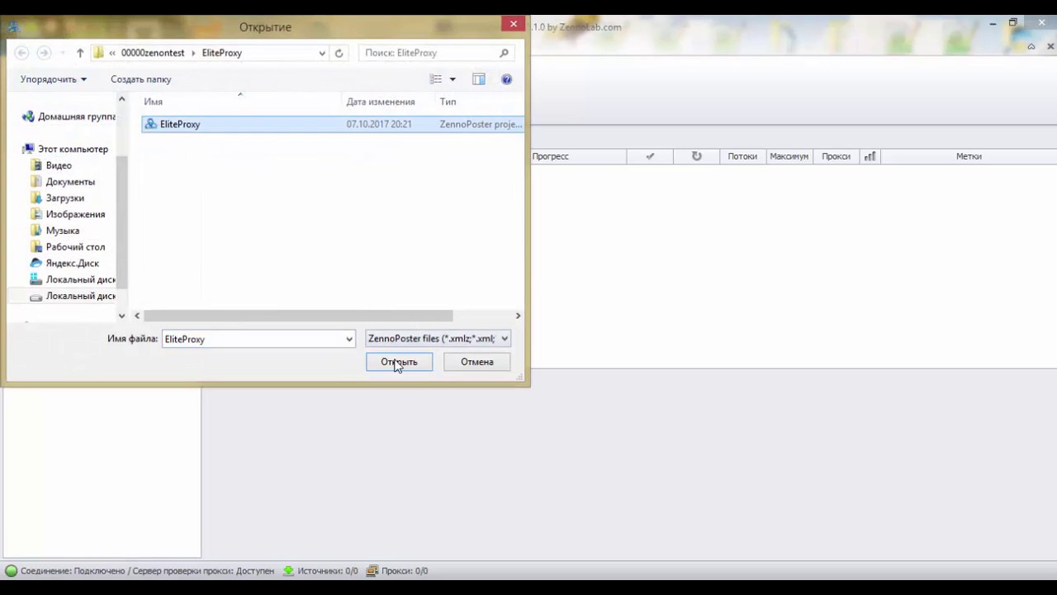Click the EliteProxy file icon

pyautogui.click(x=151, y=124)
